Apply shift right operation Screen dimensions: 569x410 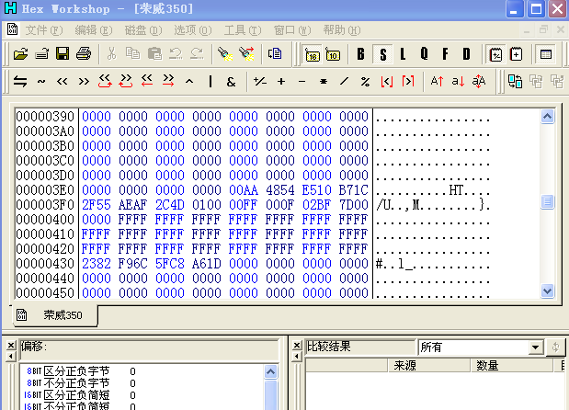84,82
